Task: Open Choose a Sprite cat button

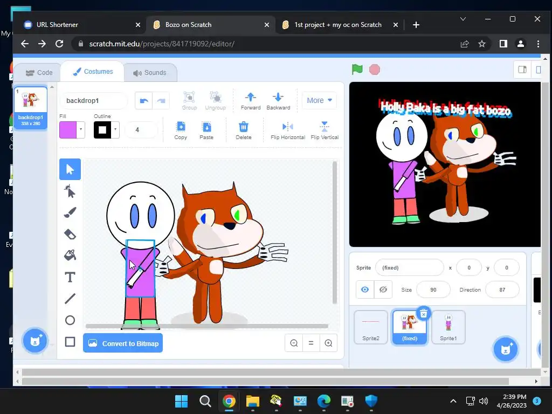Action: [506, 349]
